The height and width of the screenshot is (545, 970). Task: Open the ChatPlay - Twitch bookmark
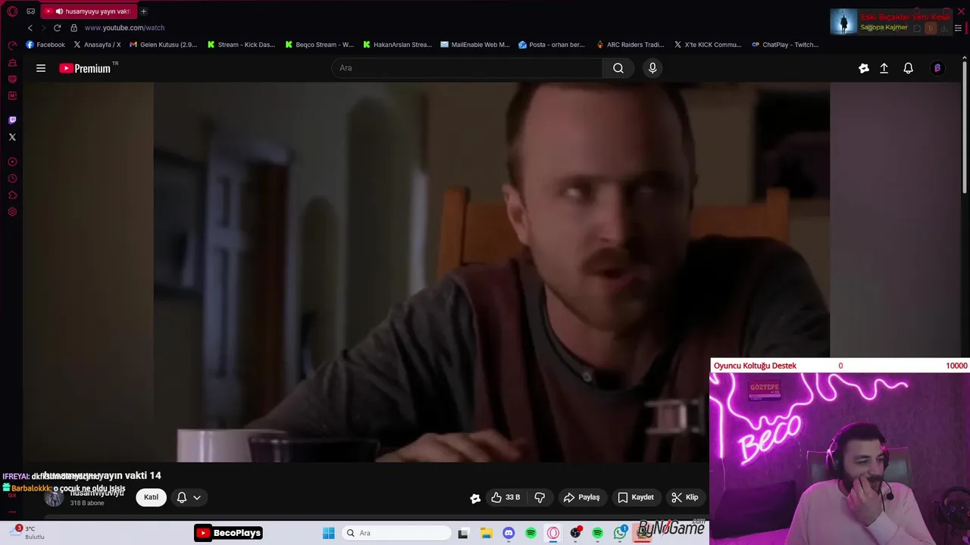point(785,45)
